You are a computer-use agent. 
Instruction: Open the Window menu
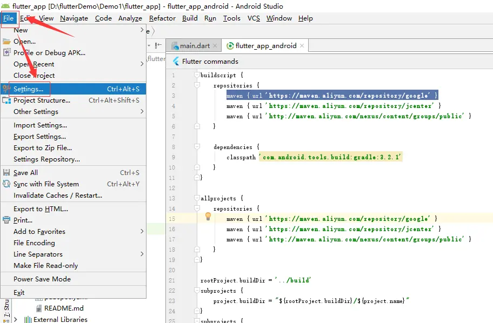[279, 18]
